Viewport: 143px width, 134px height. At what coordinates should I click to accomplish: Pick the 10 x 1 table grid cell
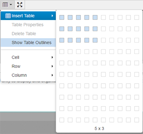(137, 18)
